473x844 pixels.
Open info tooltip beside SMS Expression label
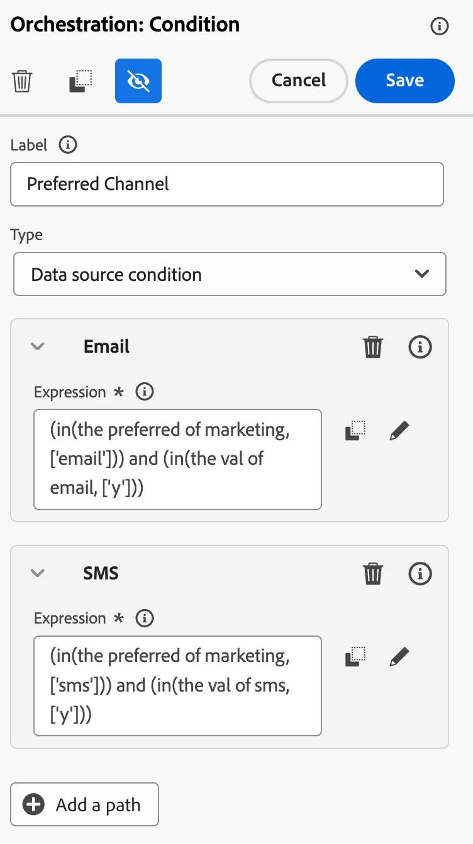tap(145, 619)
